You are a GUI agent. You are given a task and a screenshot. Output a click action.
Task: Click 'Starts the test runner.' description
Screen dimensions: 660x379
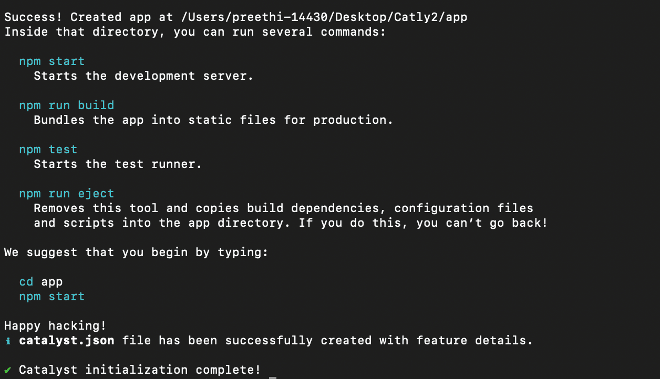(x=118, y=164)
